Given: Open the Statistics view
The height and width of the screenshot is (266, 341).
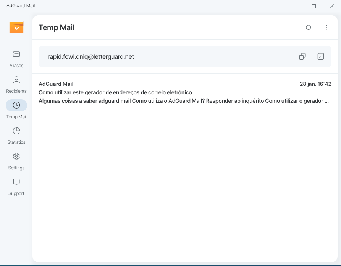Looking at the screenshot, I should tap(16, 135).
